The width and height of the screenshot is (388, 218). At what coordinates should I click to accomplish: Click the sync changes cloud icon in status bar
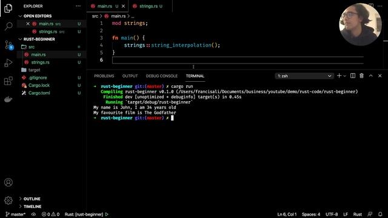34,214
